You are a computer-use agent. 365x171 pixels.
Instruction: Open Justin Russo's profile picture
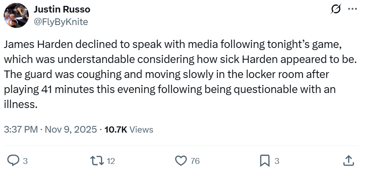pos(16,16)
